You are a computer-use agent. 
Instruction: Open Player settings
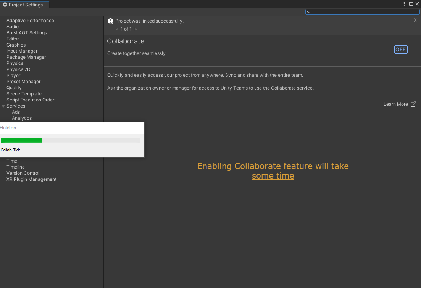[x=13, y=76]
